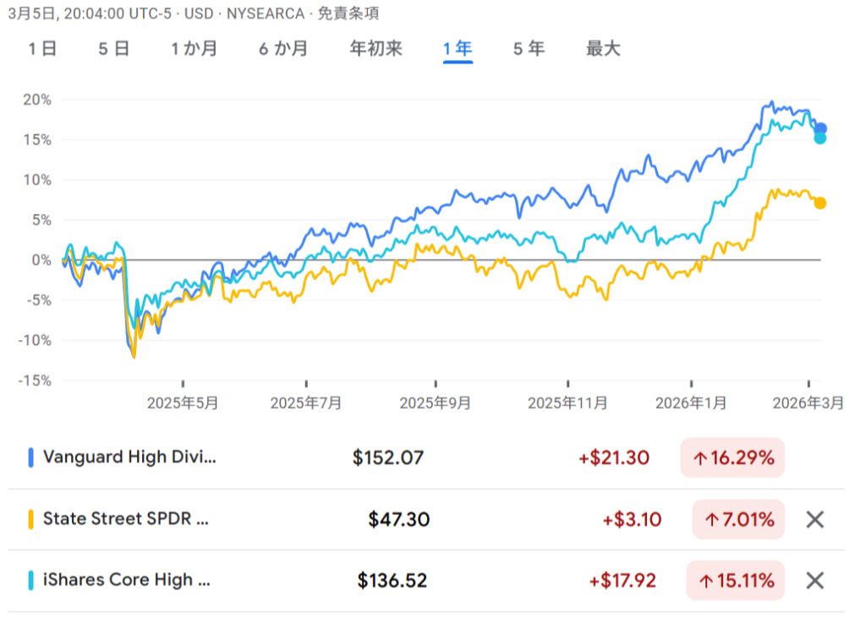The width and height of the screenshot is (866, 620).
Task: Click the up-arrow 7.01% change badge
Action: pos(737,519)
